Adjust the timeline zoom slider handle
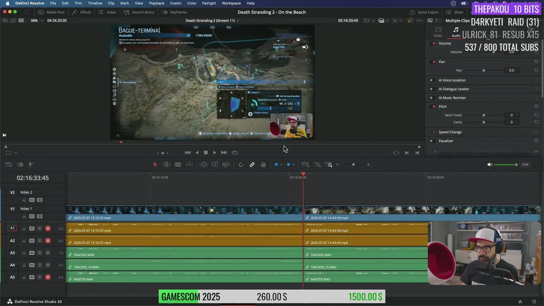544x306 pixels. pyautogui.click(x=353, y=164)
